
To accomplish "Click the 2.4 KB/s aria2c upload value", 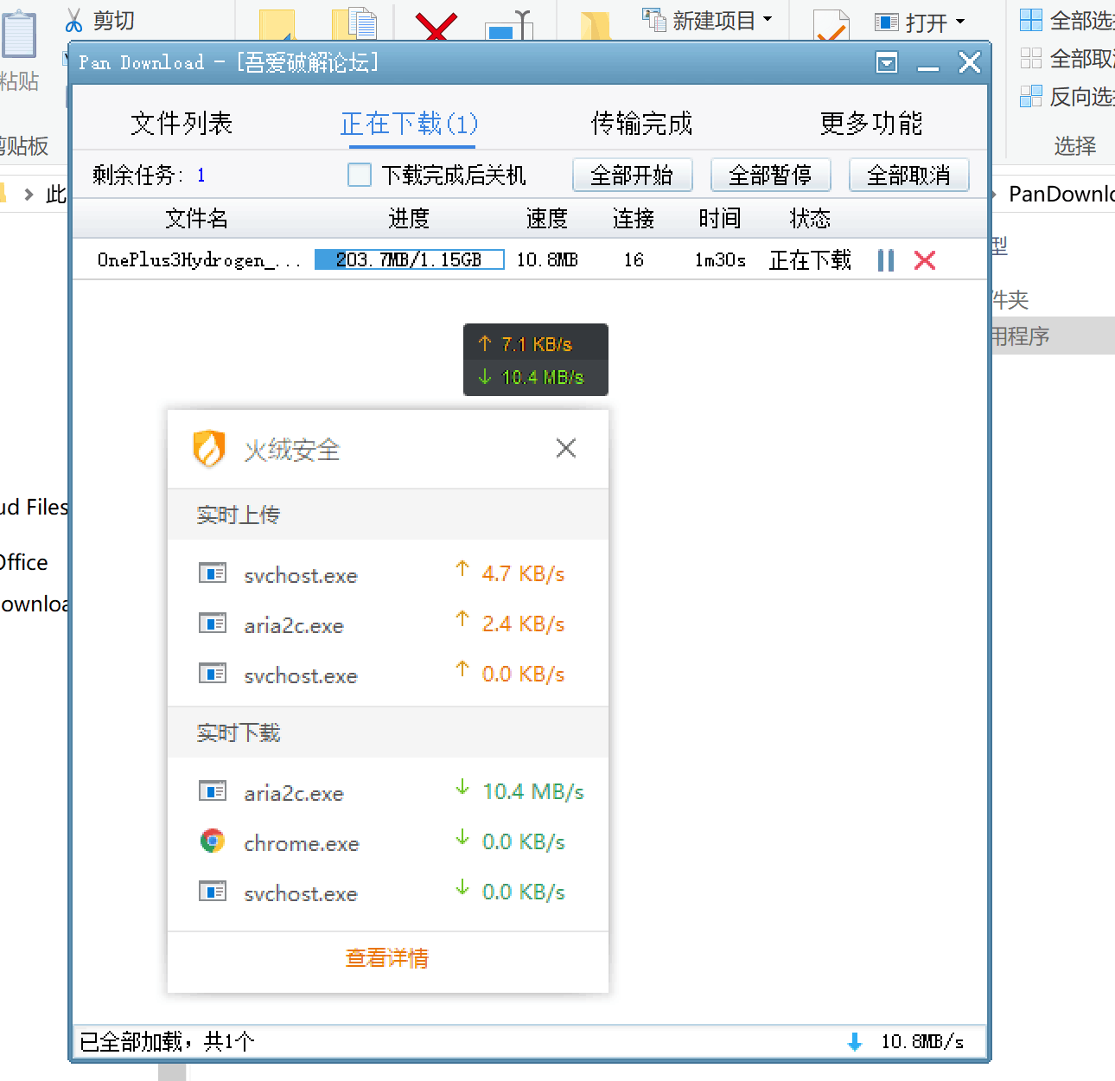I will [x=523, y=624].
